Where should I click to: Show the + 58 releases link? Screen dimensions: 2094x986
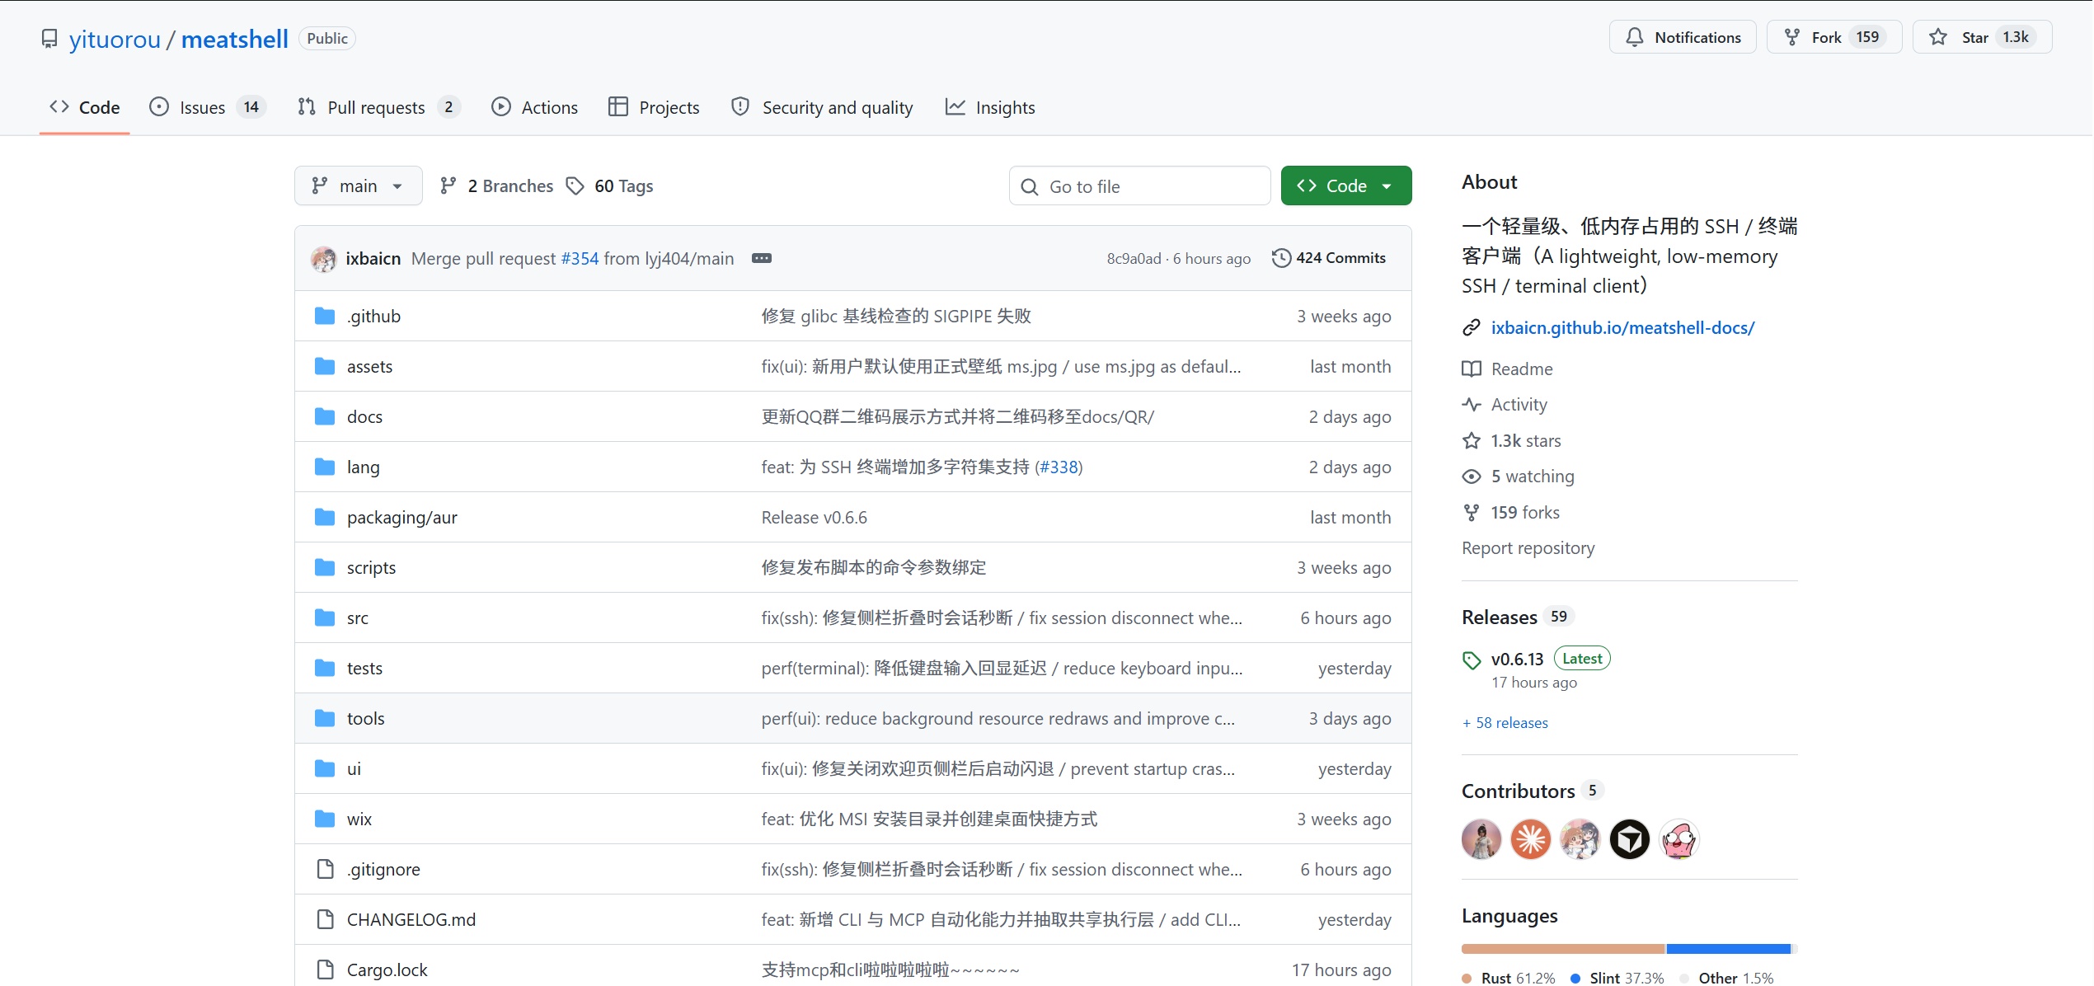click(1505, 723)
